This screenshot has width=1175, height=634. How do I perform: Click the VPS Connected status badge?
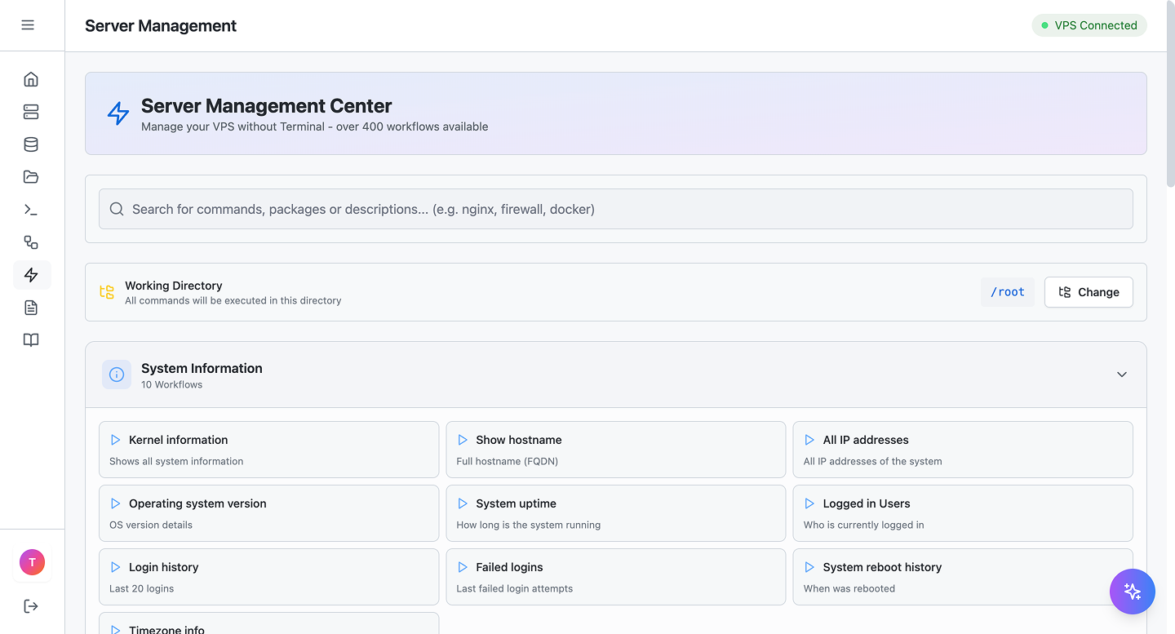(1089, 25)
